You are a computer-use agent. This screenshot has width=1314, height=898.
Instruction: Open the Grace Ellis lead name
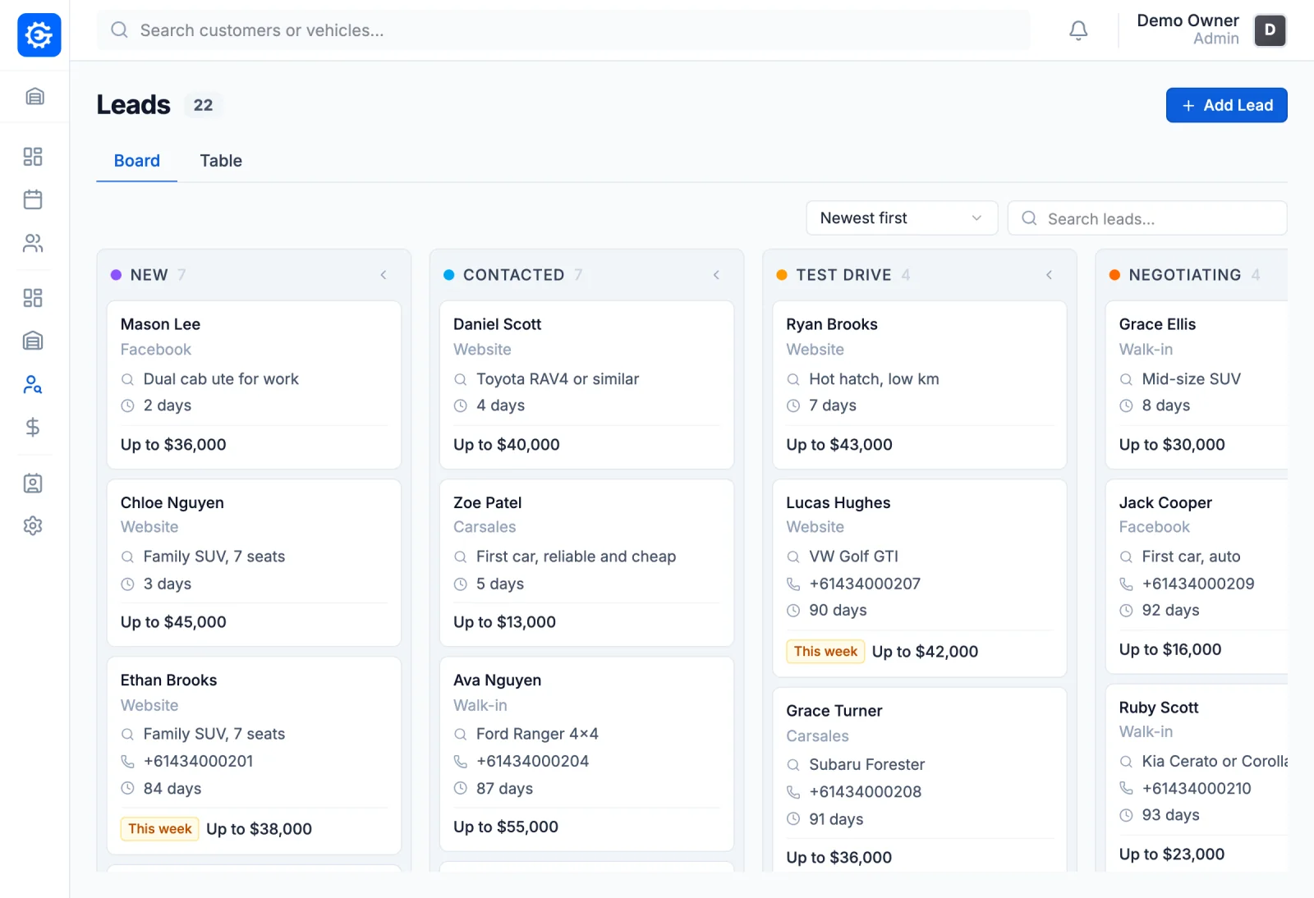point(1157,324)
